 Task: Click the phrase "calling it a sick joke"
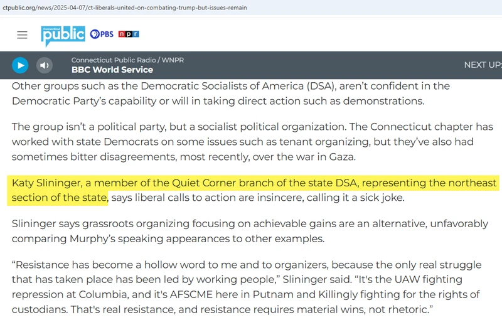[x=352, y=198]
